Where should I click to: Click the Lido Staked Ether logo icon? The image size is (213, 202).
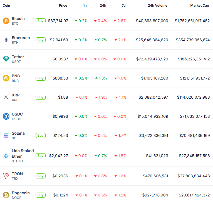(x=6, y=156)
